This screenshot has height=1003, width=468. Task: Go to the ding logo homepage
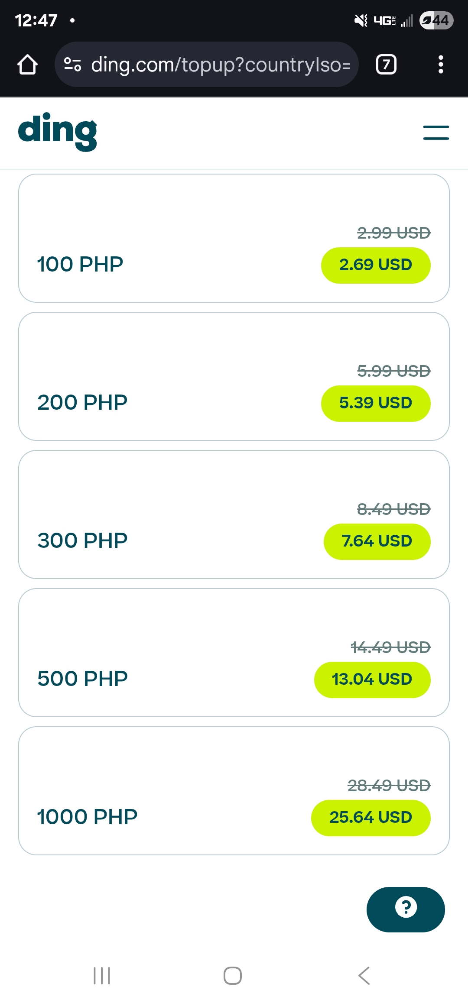[58, 132]
